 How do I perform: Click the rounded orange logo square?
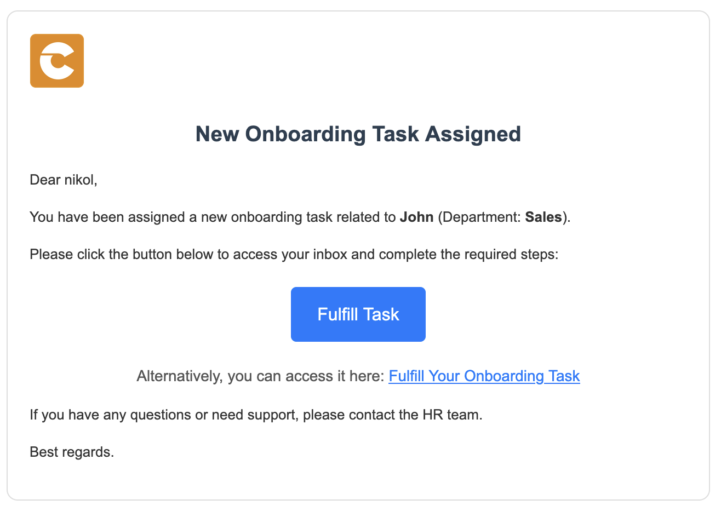(56, 60)
